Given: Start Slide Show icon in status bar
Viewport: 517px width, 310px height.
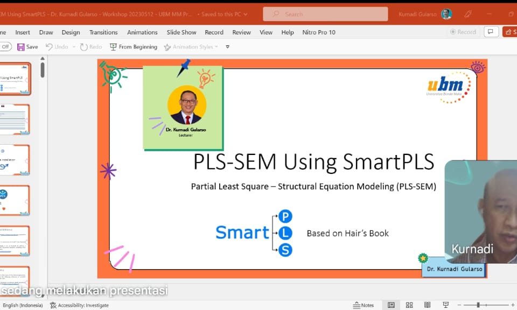Looking at the screenshot, I should click(445, 305).
